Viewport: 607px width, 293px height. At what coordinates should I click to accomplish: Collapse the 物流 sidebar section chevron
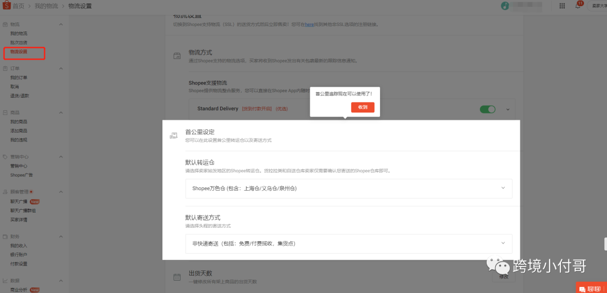[x=61, y=24]
